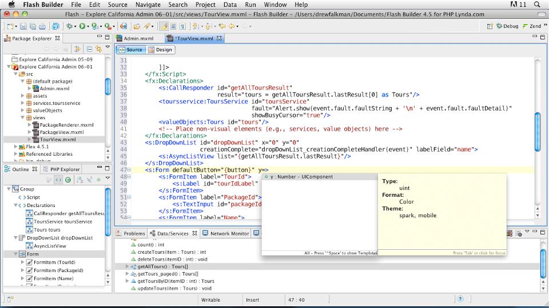The width and height of the screenshot is (549, 308).
Task: Collapse Explore California Admin 06-01 project
Action: [x=9, y=66]
